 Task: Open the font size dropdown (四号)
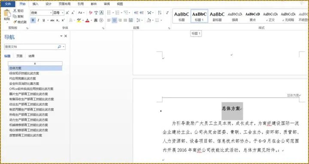click(63, 13)
